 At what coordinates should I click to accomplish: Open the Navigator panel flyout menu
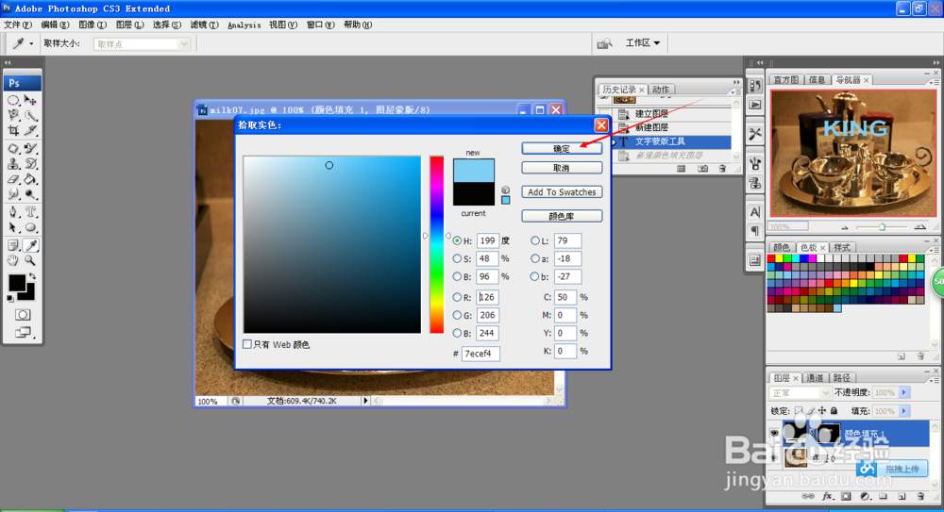[x=935, y=82]
